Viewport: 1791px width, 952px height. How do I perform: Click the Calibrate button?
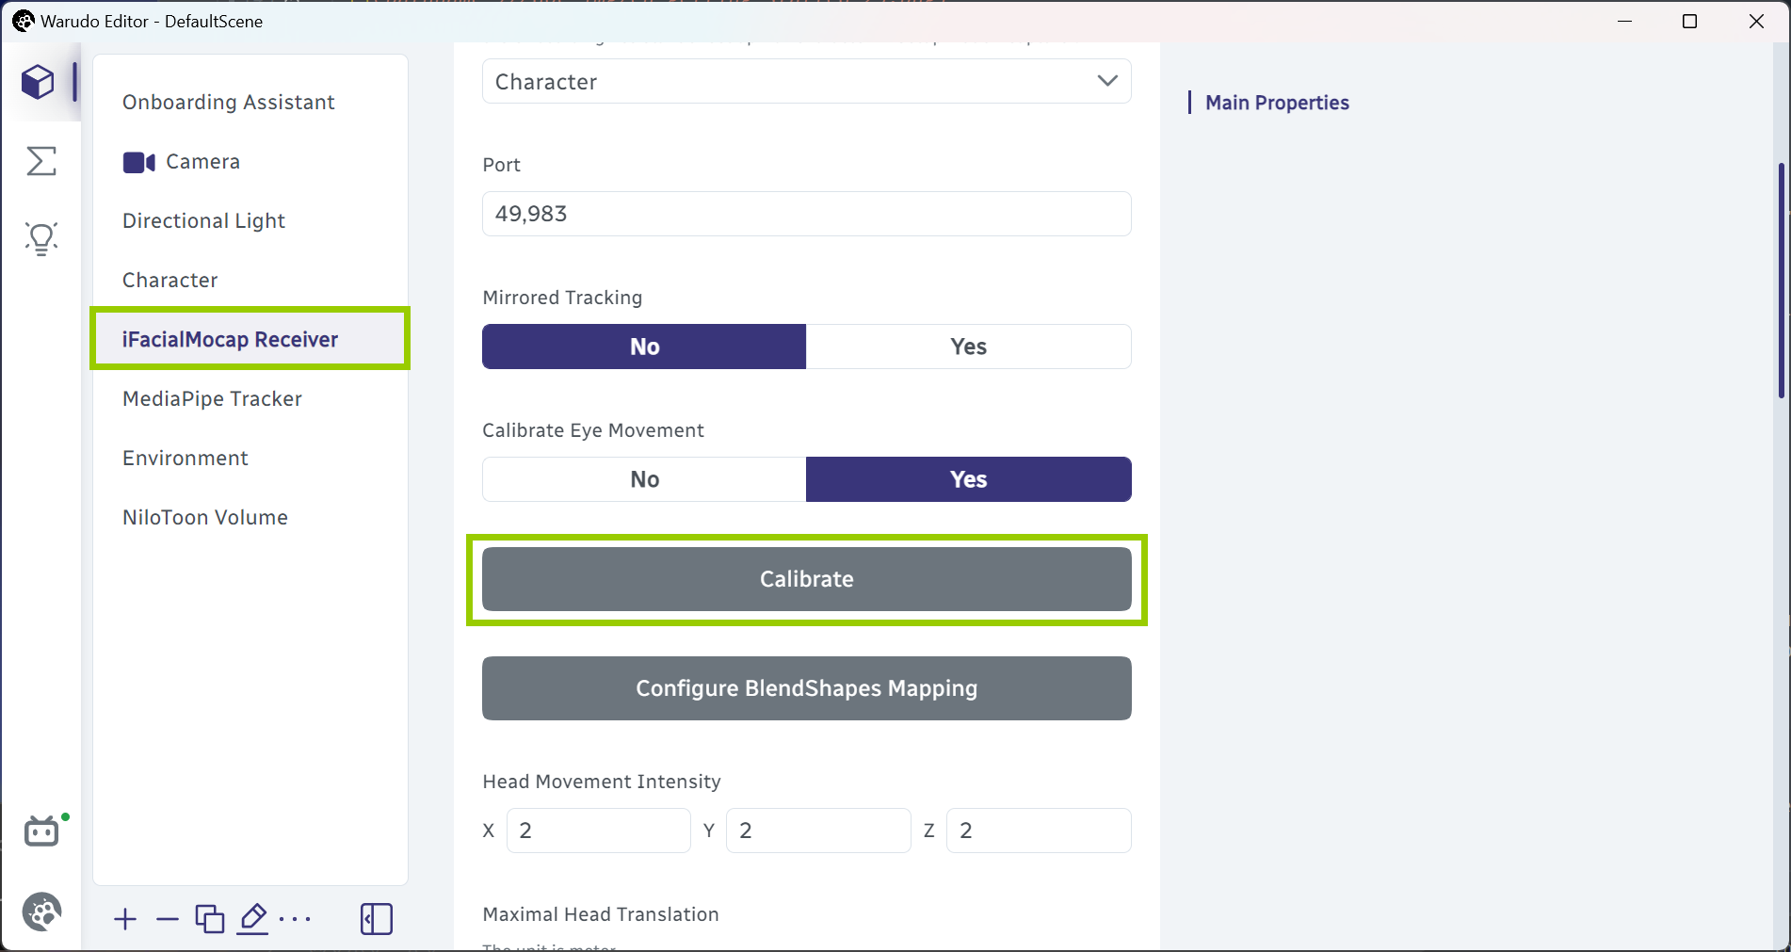pyautogui.click(x=807, y=579)
